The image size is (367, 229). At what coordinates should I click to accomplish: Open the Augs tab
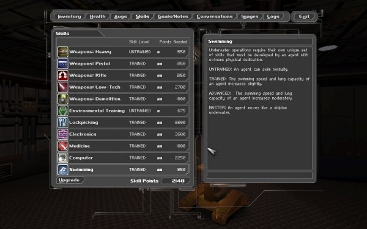(120, 16)
